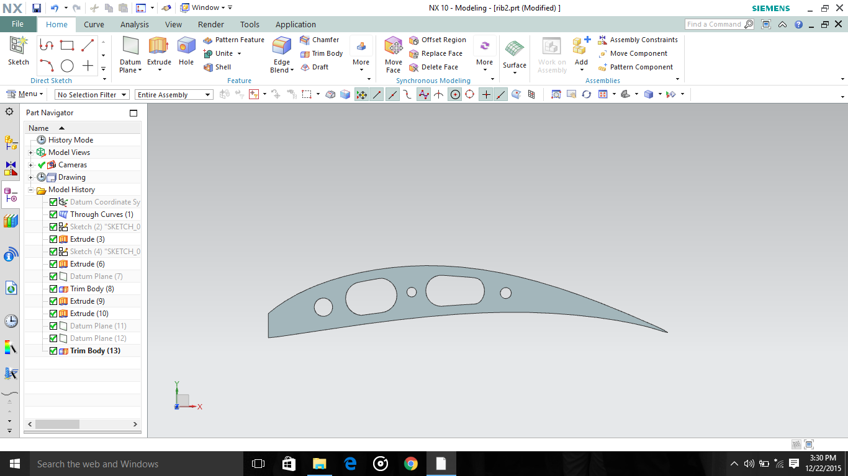Maximize the Part Navigator panel
This screenshot has height=476, width=848.
point(133,113)
